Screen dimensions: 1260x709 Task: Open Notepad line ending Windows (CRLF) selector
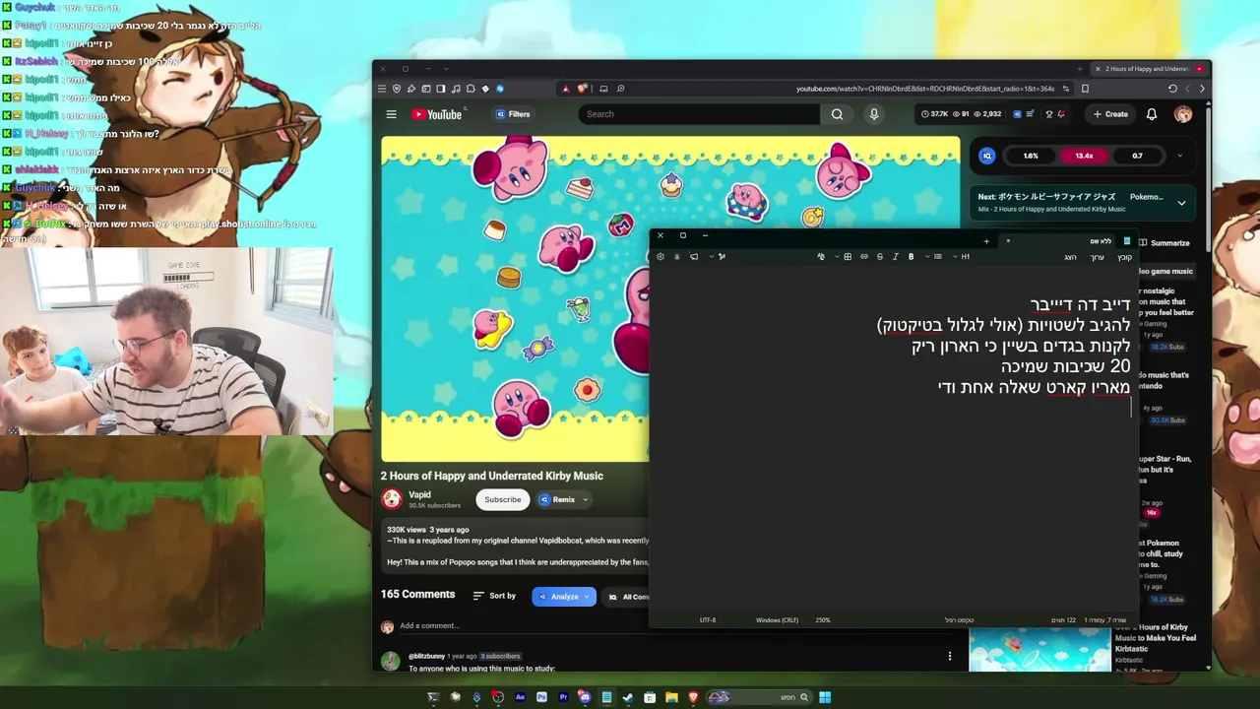[777, 620]
